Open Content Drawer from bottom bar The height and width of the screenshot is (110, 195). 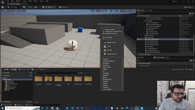pyautogui.click(x=7, y=105)
